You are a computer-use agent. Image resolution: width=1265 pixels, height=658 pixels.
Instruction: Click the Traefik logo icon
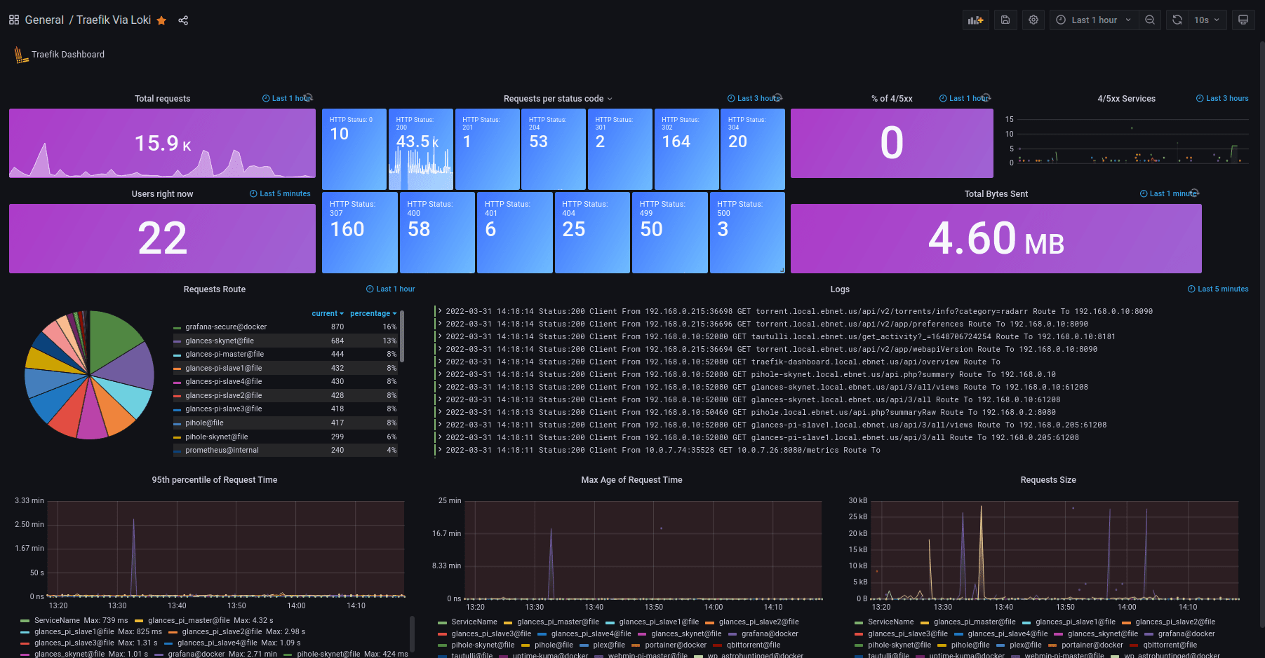click(x=21, y=55)
